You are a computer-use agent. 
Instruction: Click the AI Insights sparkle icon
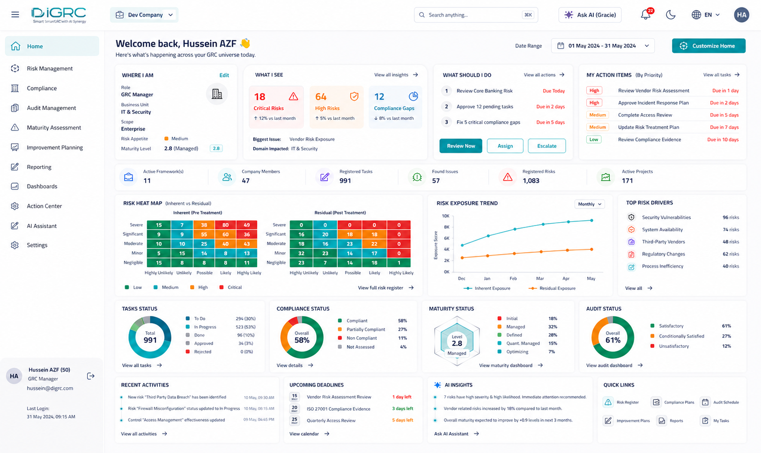[437, 385]
